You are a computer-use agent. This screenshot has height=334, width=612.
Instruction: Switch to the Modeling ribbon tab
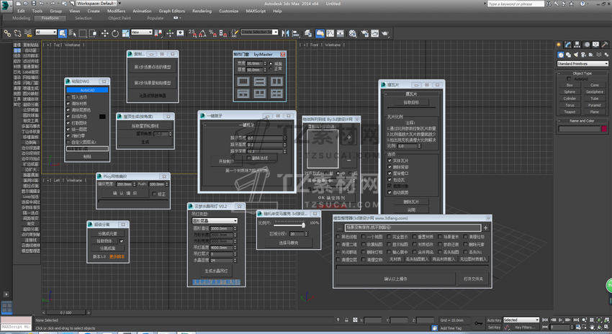21,18
